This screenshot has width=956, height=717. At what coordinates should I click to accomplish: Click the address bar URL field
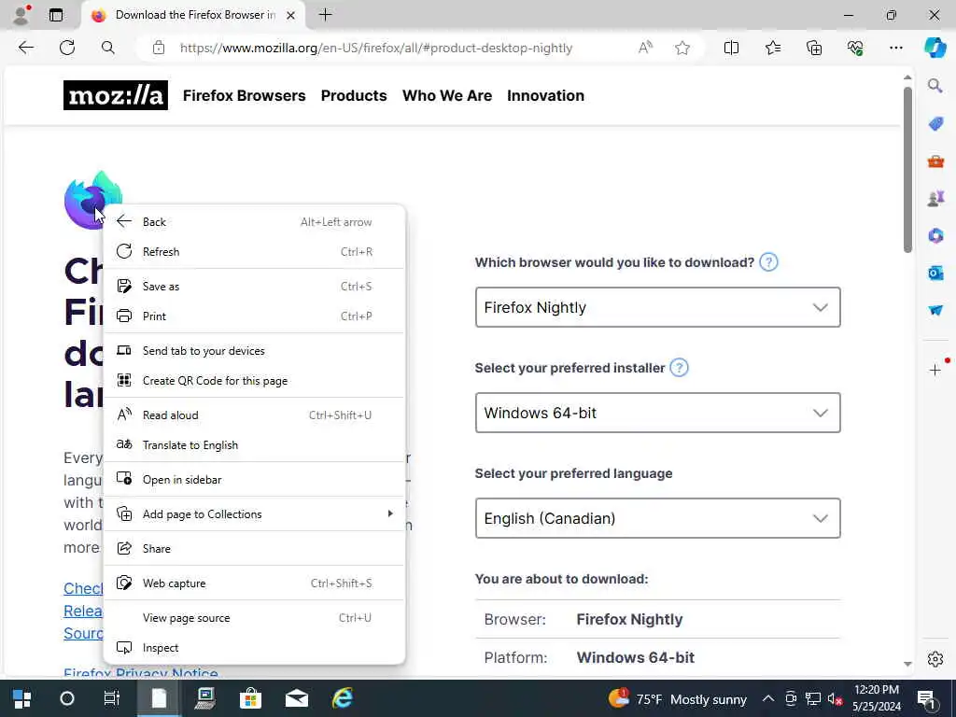(375, 48)
